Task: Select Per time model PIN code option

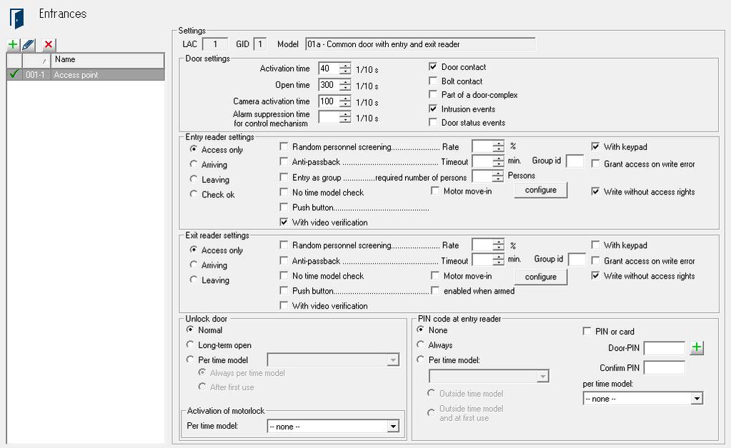Action: 420,359
